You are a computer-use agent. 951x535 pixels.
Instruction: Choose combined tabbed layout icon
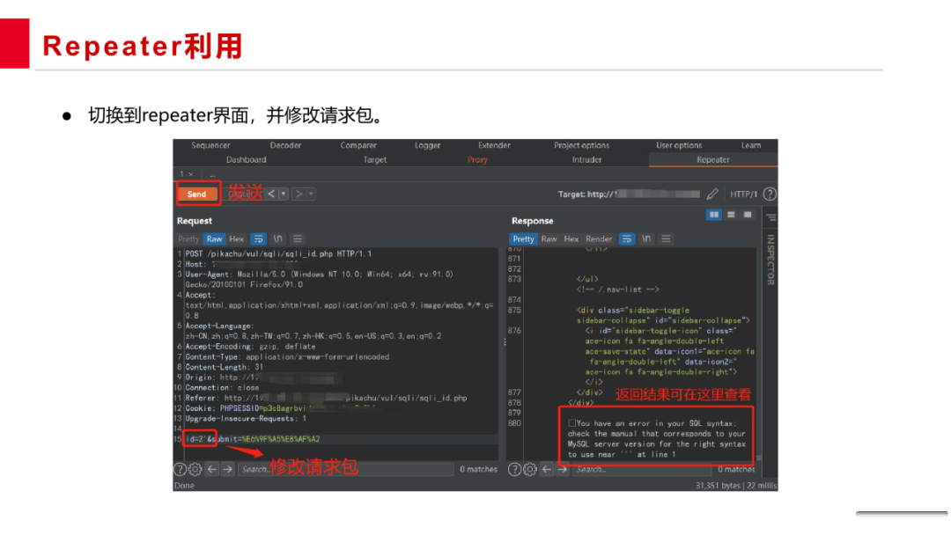pyautogui.click(x=748, y=215)
